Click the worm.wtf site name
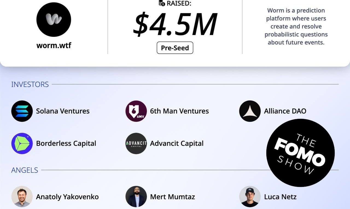Viewport: 350px width, 209px height. 54,45
